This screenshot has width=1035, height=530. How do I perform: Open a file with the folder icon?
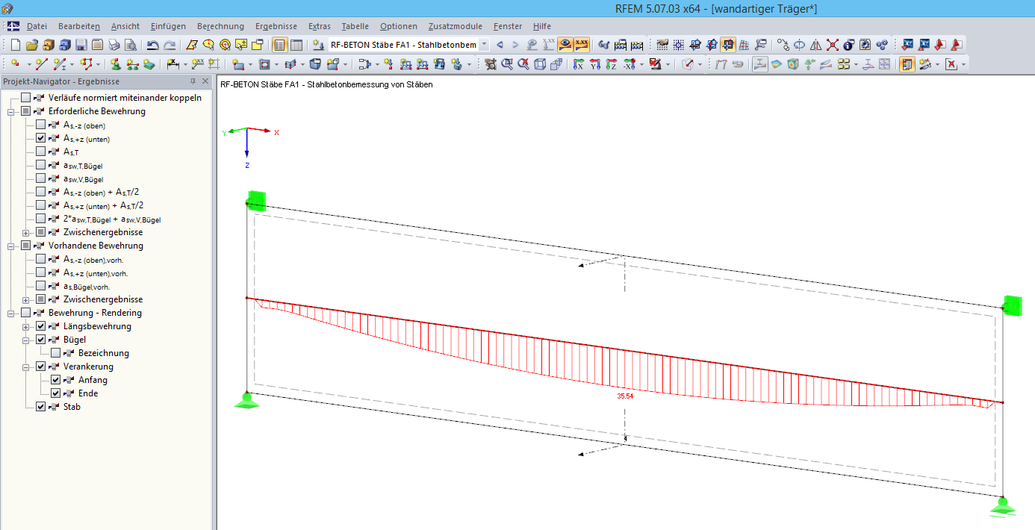point(32,45)
